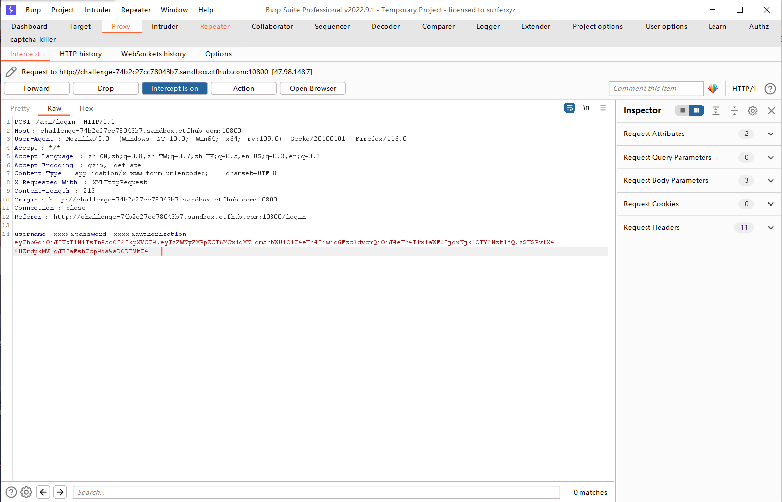Select the Proxy tab
The width and height of the screenshot is (782, 502).
pos(121,27)
